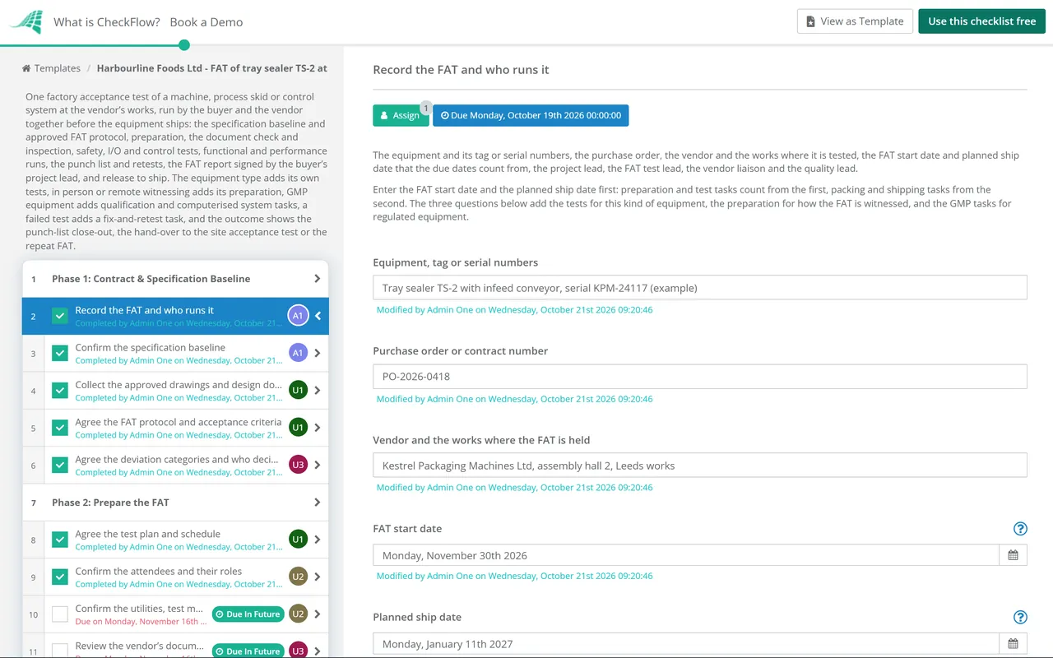Collapse the selected Record the FAT task chevron

[318, 316]
